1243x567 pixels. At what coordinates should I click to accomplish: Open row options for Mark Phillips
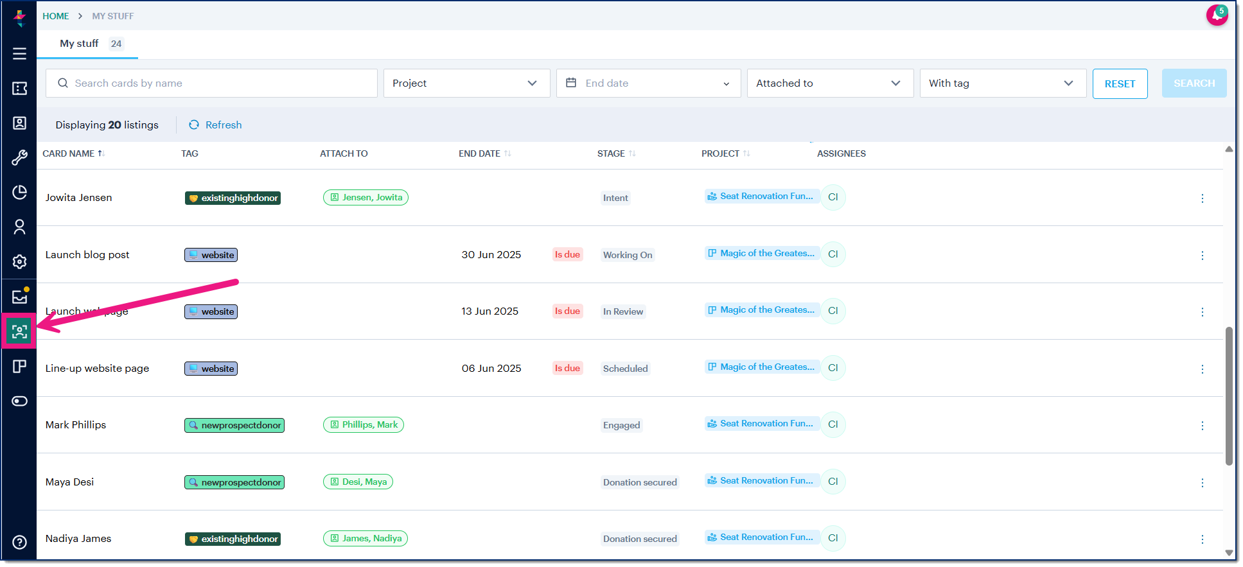point(1203,426)
